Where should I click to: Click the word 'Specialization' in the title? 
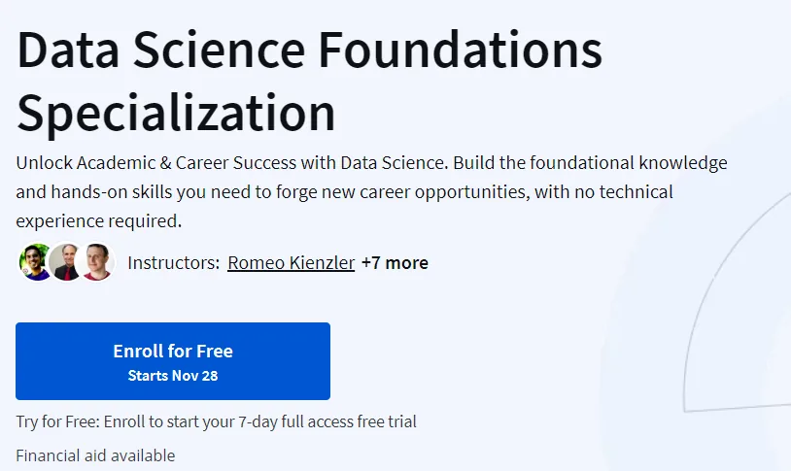176,114
